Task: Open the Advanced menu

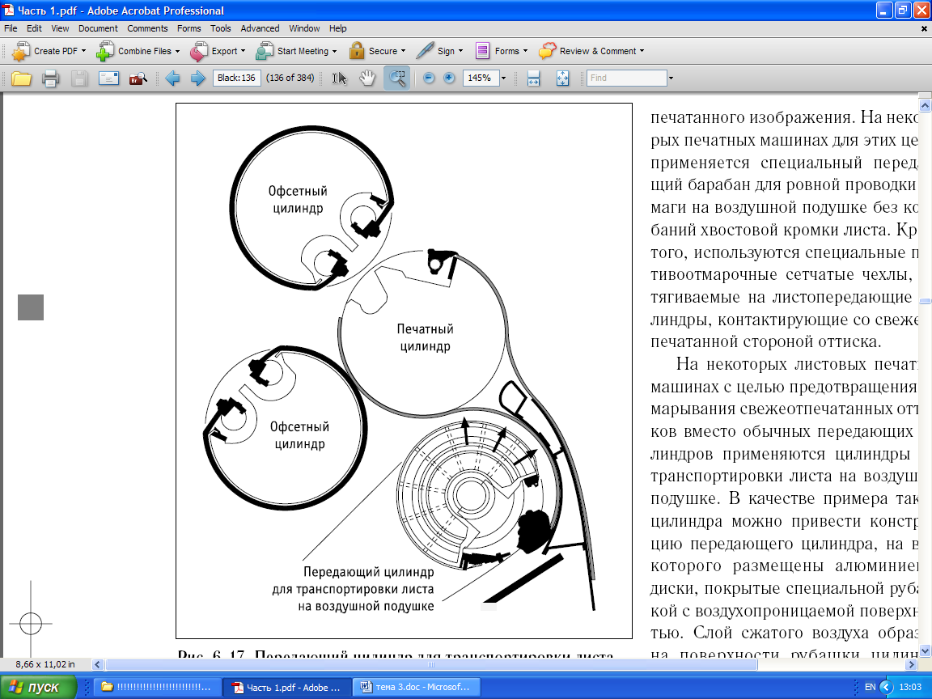Action: (x=260, y=28)
